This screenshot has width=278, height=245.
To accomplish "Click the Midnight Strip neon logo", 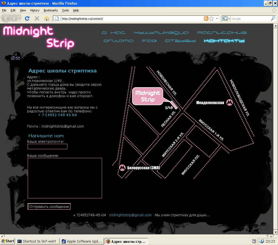I will pyautogui.click(x=39, y=37).
